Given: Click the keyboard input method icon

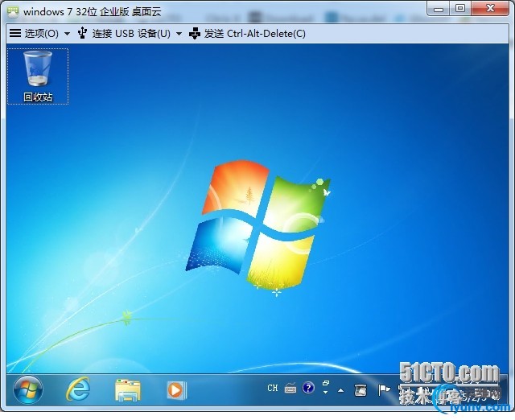Looking at the screenshot, I should point(290,388).
